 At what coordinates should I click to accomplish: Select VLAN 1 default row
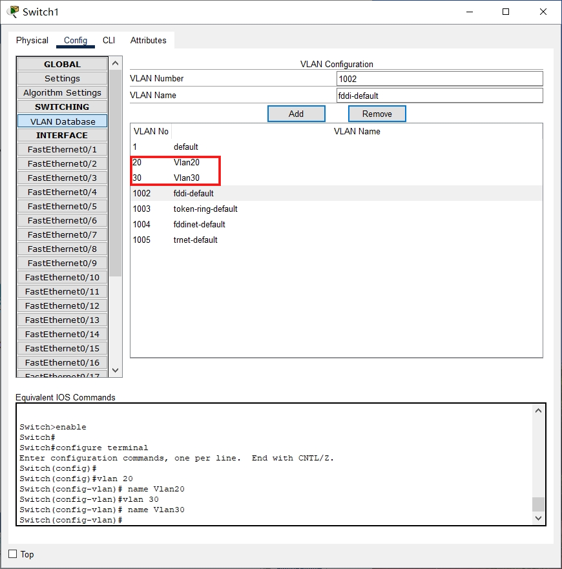(336, 147)
